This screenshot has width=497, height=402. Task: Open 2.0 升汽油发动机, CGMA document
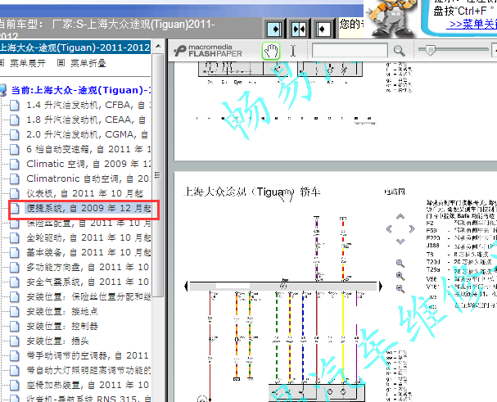coord(88,134)
